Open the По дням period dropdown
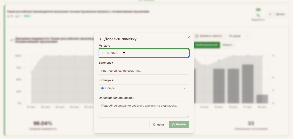 (239, 36)
